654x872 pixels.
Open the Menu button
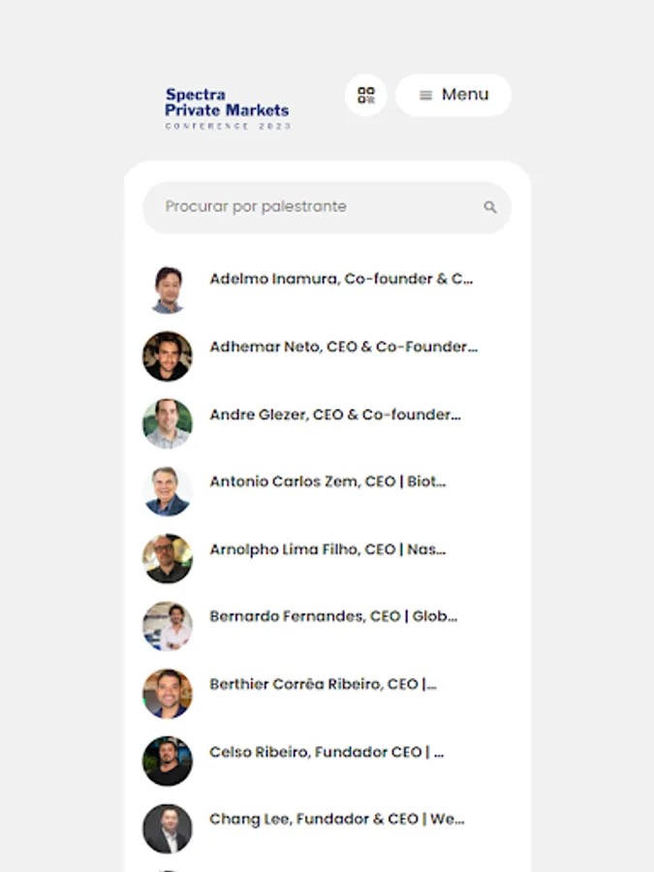click(453, 95)
